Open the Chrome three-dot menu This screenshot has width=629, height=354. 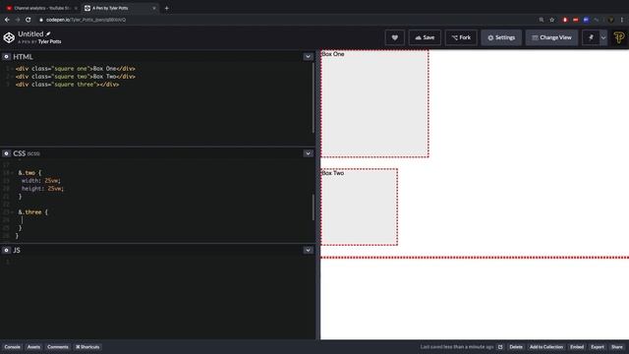point(622,20)
